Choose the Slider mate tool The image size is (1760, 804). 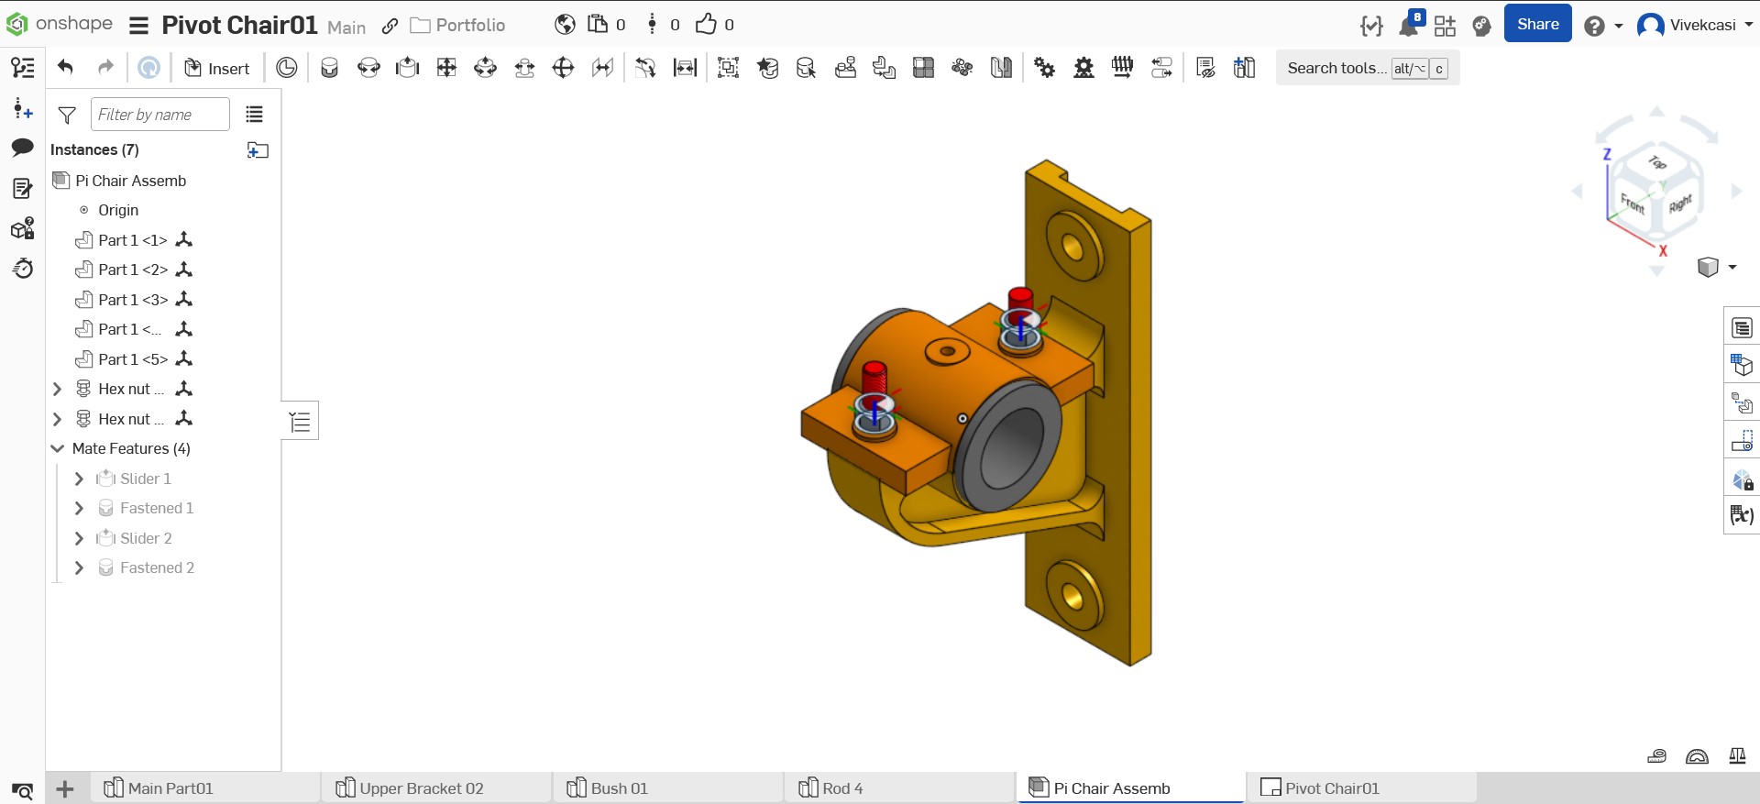407,68
